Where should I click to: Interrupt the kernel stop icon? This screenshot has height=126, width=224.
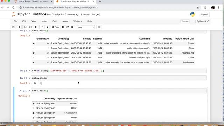pyautogui.click(x=63, y=27)
